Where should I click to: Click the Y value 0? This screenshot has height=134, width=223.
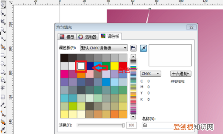tap(148, 93)
